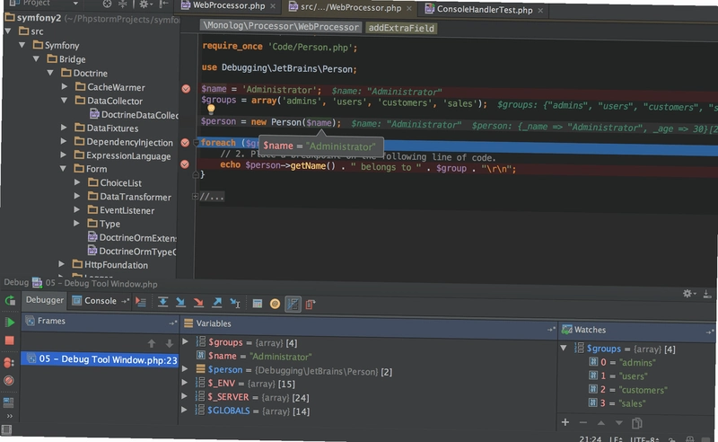
Task: Open the first WebProcessor.php editor tab
Action: pos(229,5)
